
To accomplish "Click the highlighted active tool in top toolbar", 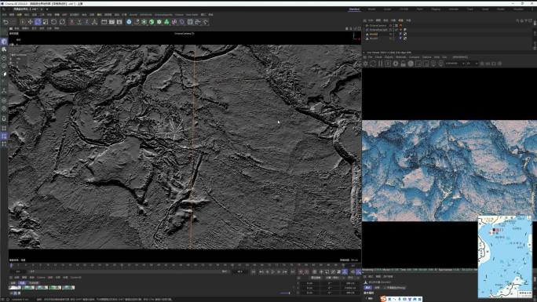I will point(38,22).
